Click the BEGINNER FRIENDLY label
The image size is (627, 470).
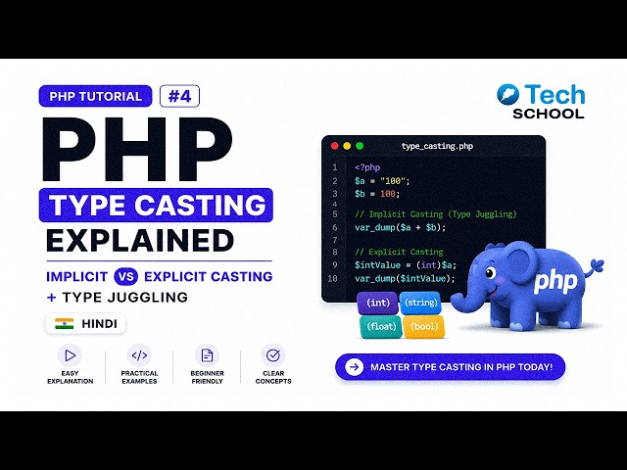click(207, 377)
